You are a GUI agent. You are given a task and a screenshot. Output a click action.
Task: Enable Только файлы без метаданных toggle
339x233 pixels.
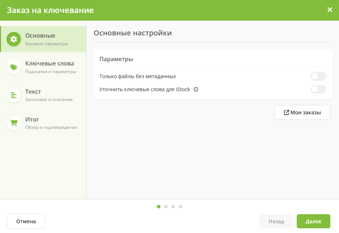[x=318, y=76]
